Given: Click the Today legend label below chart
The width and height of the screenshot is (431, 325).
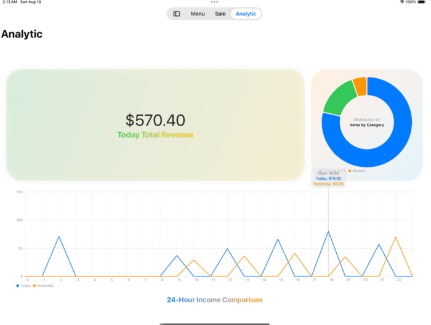Looking at the screenshot, I should point(25,286).
